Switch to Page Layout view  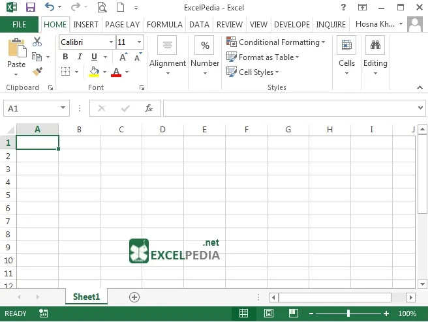[269, 314]
